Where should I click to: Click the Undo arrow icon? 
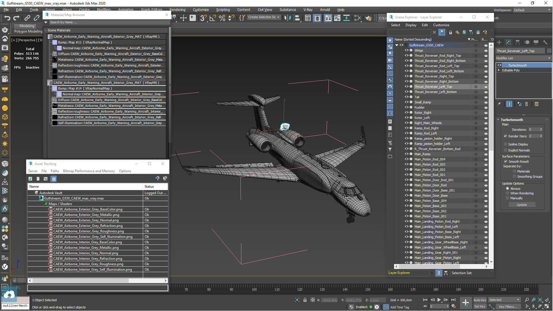tap(7, 18)
